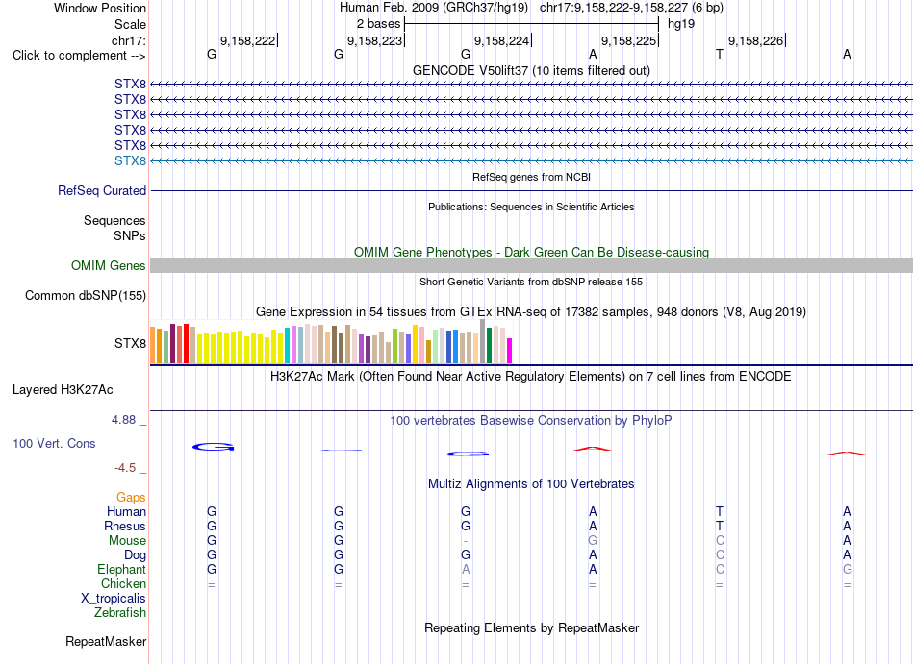
Task: Click the '2 bases' scale bar label
Action: point(378,24)
